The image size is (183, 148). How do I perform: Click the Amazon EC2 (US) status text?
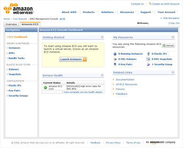55,88
